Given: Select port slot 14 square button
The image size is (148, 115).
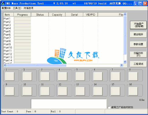Looking at the screenshot, I should tap(98, 91).
